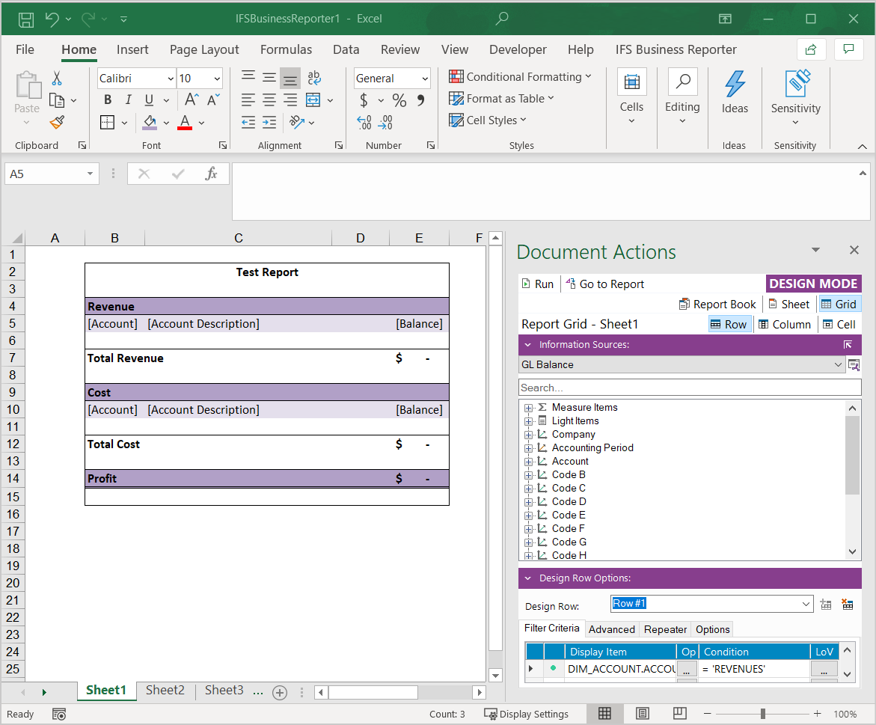This screenshot has width=876, height=725.
Task: Click the delete design row icon
Action: [x=848, y=605]
